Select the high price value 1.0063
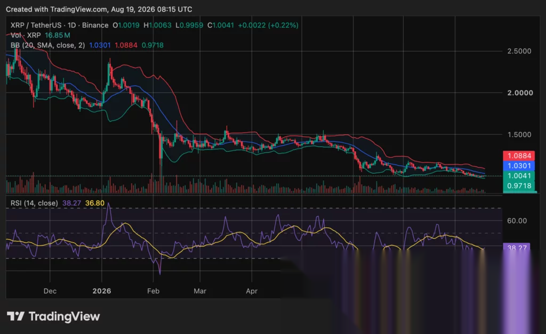546x334 pixels. point(160,26)
